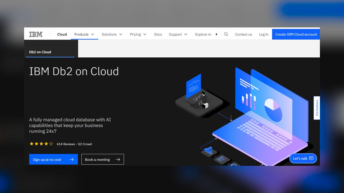Open the Site feedback side tab
This screenshot has width=344, height=193.
click(317, 108)
